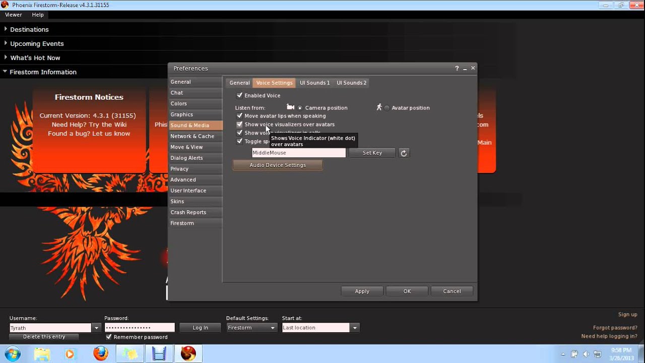Open Move & View preferences category
This screenshot has height=363, width=645.
point(195,147)
